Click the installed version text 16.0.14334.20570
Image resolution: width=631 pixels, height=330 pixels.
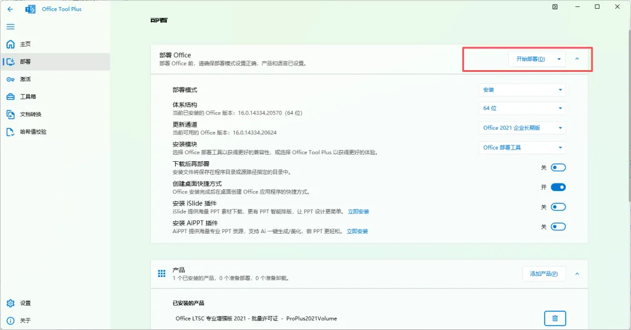coord(260,113)
